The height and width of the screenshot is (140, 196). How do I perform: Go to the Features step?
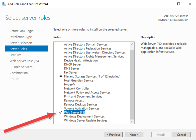[x=15, y=55]
